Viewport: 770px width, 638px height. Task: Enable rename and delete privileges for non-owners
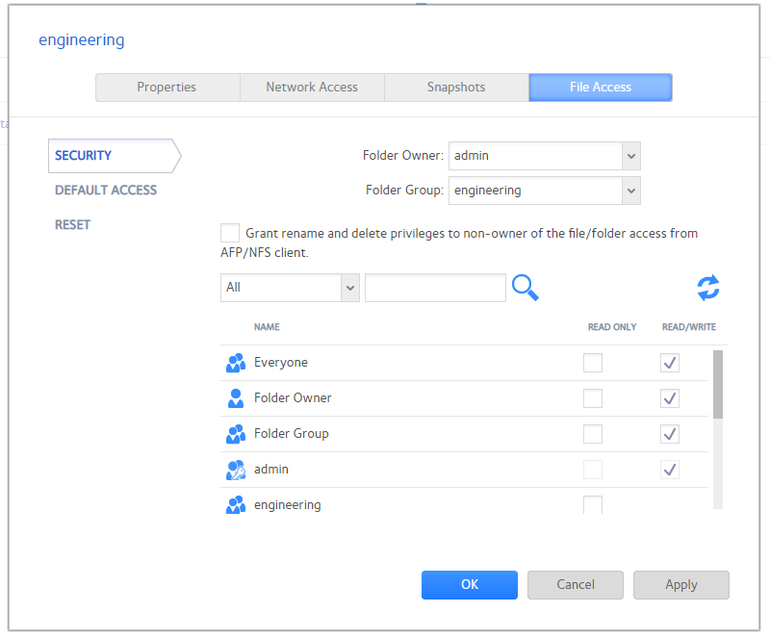click(229, 233)
